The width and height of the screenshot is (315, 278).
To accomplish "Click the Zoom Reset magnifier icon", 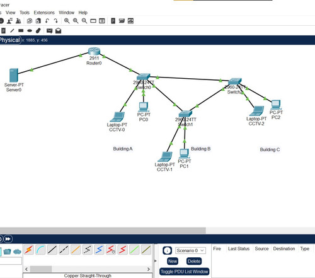I will coord(76,21).
